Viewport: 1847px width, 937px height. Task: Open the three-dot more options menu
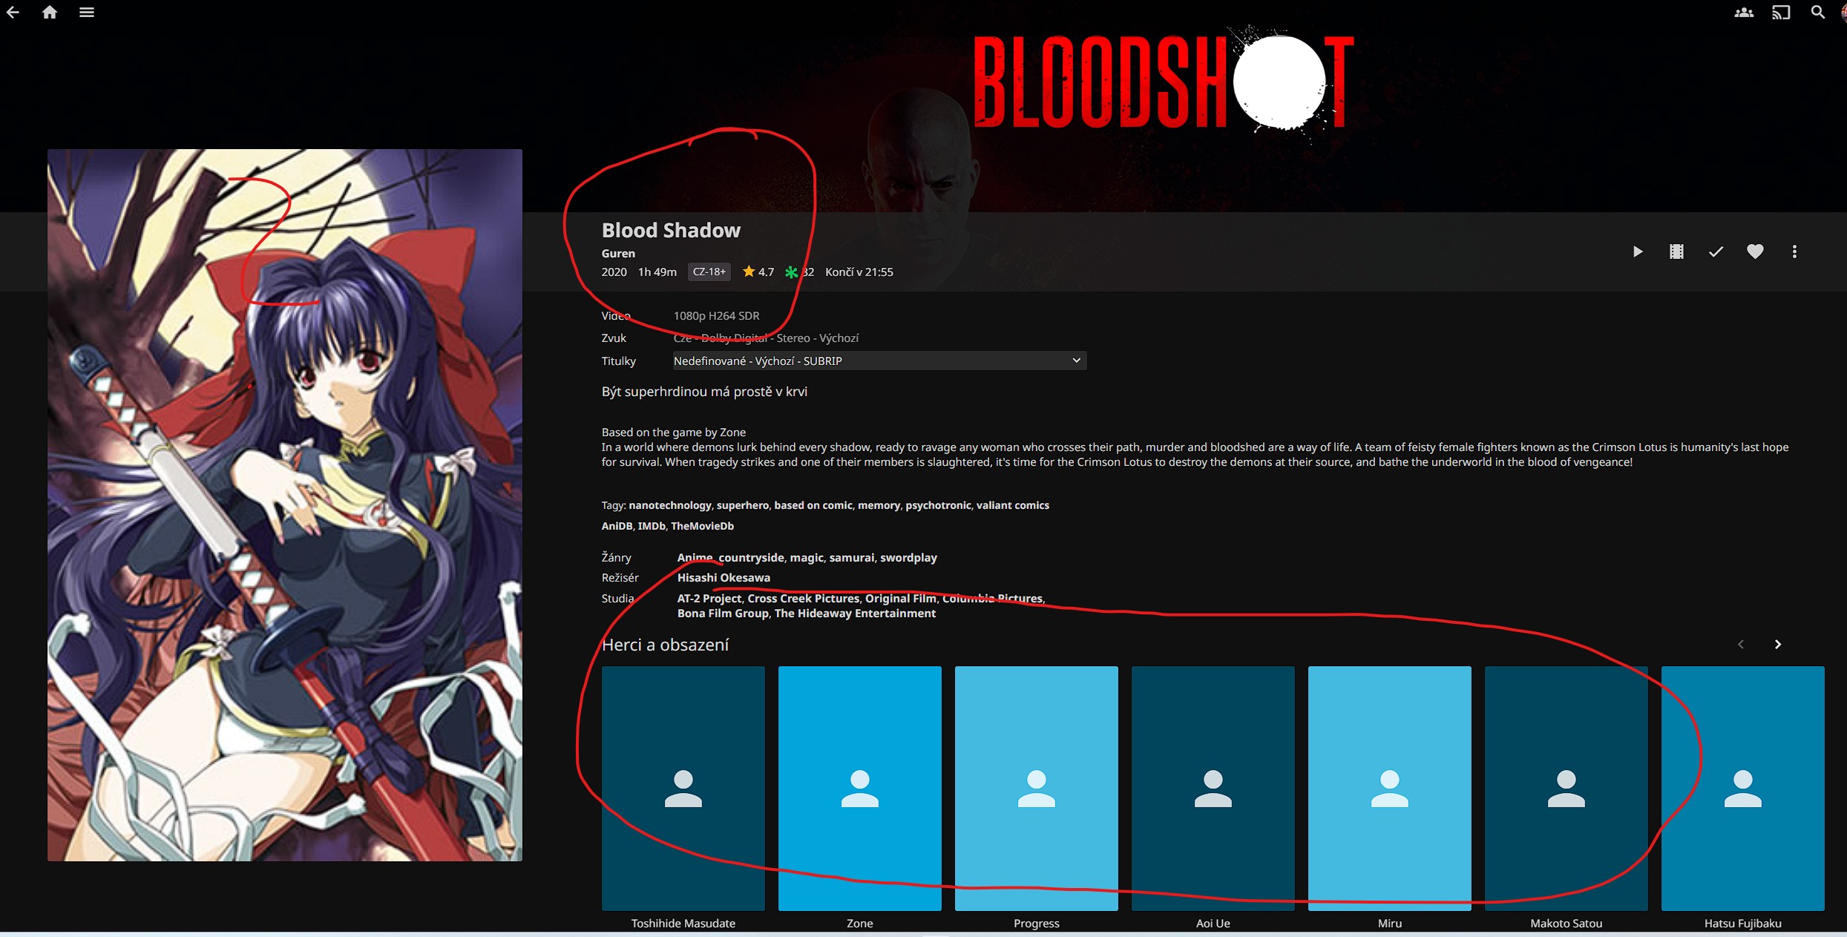coord(1794,251)
